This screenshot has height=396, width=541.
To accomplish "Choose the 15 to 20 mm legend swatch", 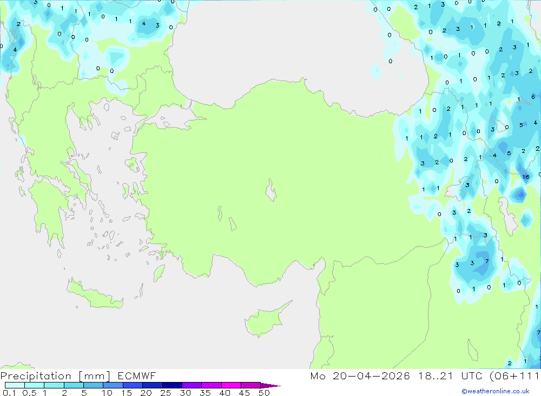I will (133, 385).
